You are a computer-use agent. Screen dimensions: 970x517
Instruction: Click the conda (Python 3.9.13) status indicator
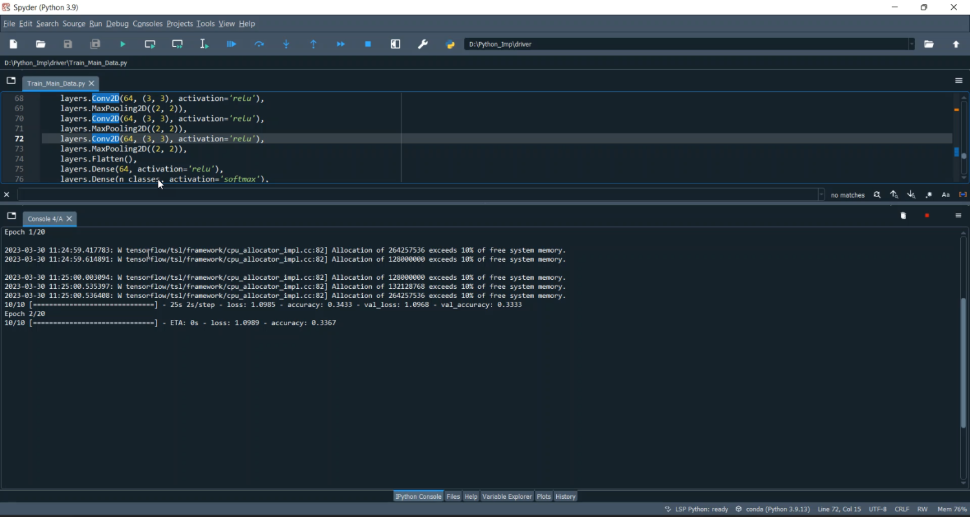tap(773, 509)
